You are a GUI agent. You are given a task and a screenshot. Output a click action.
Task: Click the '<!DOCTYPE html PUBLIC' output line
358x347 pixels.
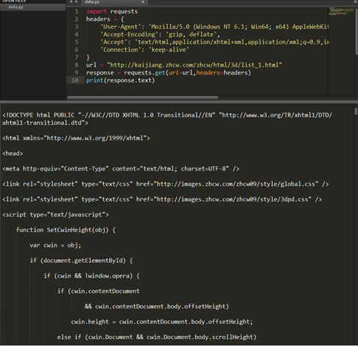point(167,119)
